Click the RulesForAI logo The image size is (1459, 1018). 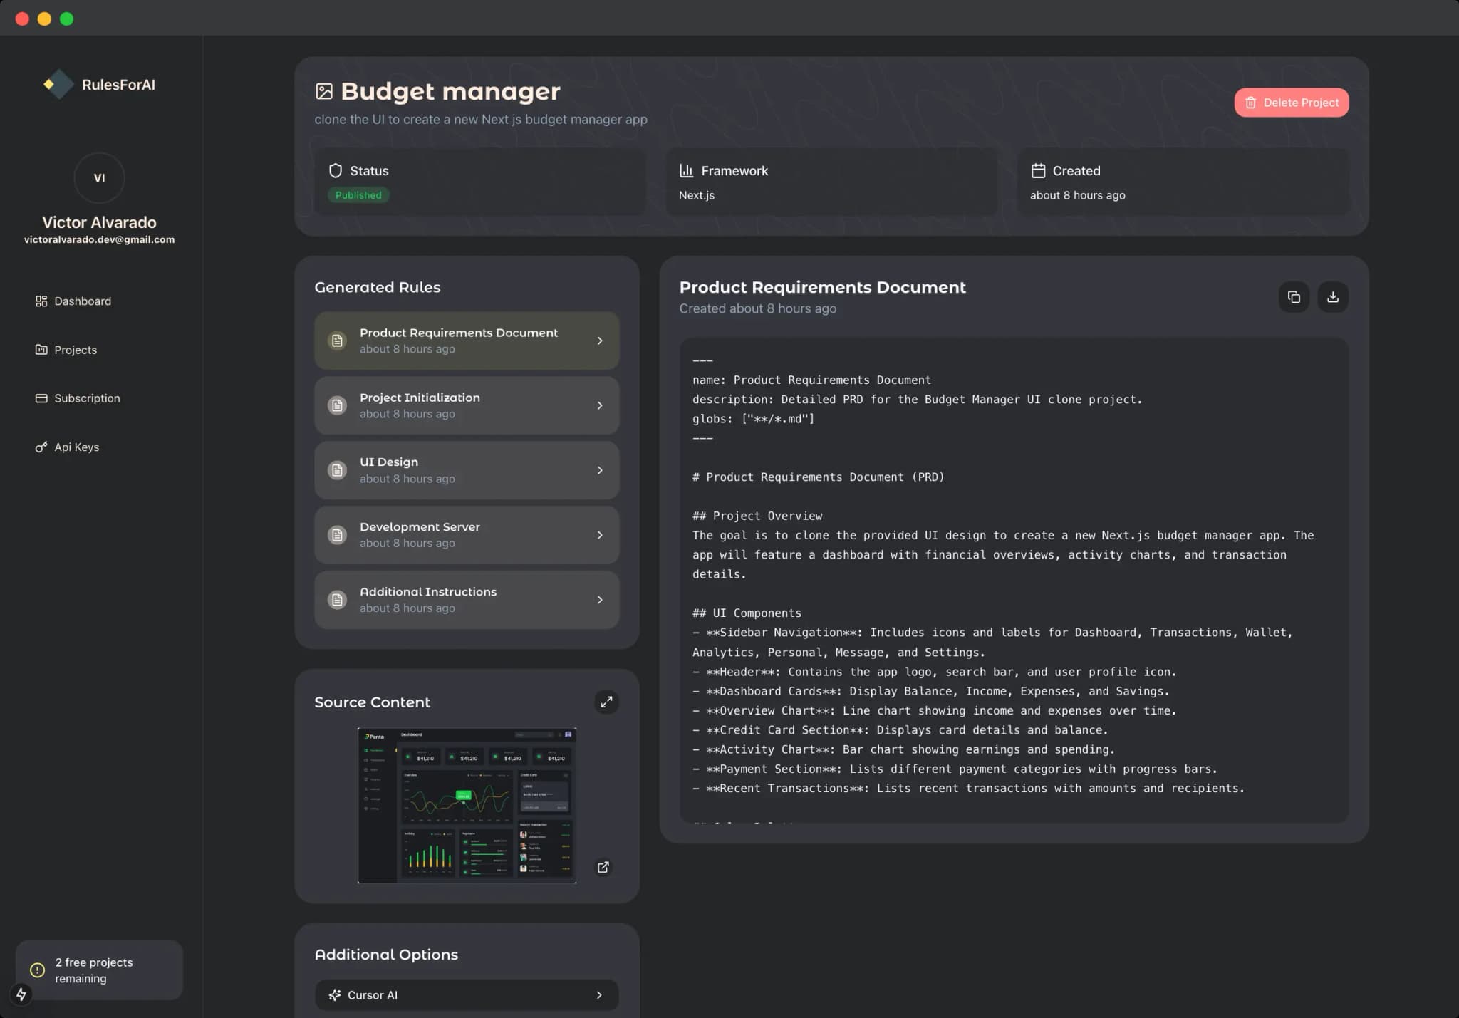[x=100, y=85]
